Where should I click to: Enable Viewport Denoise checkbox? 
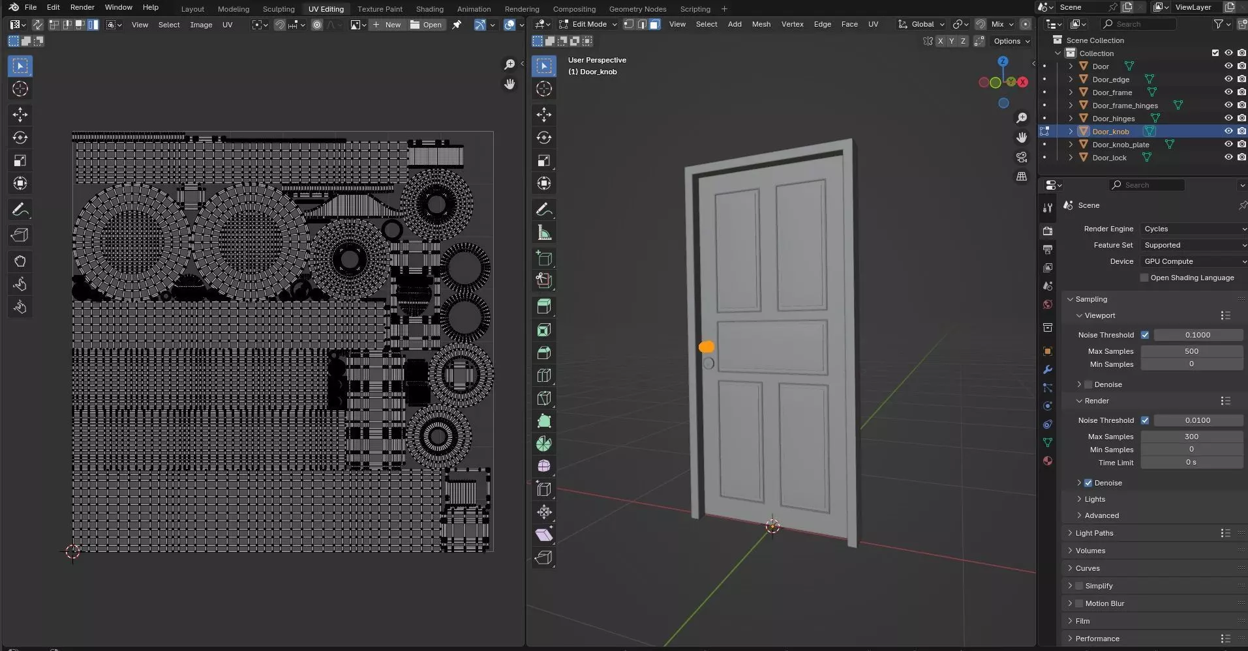pos(1088,384)
